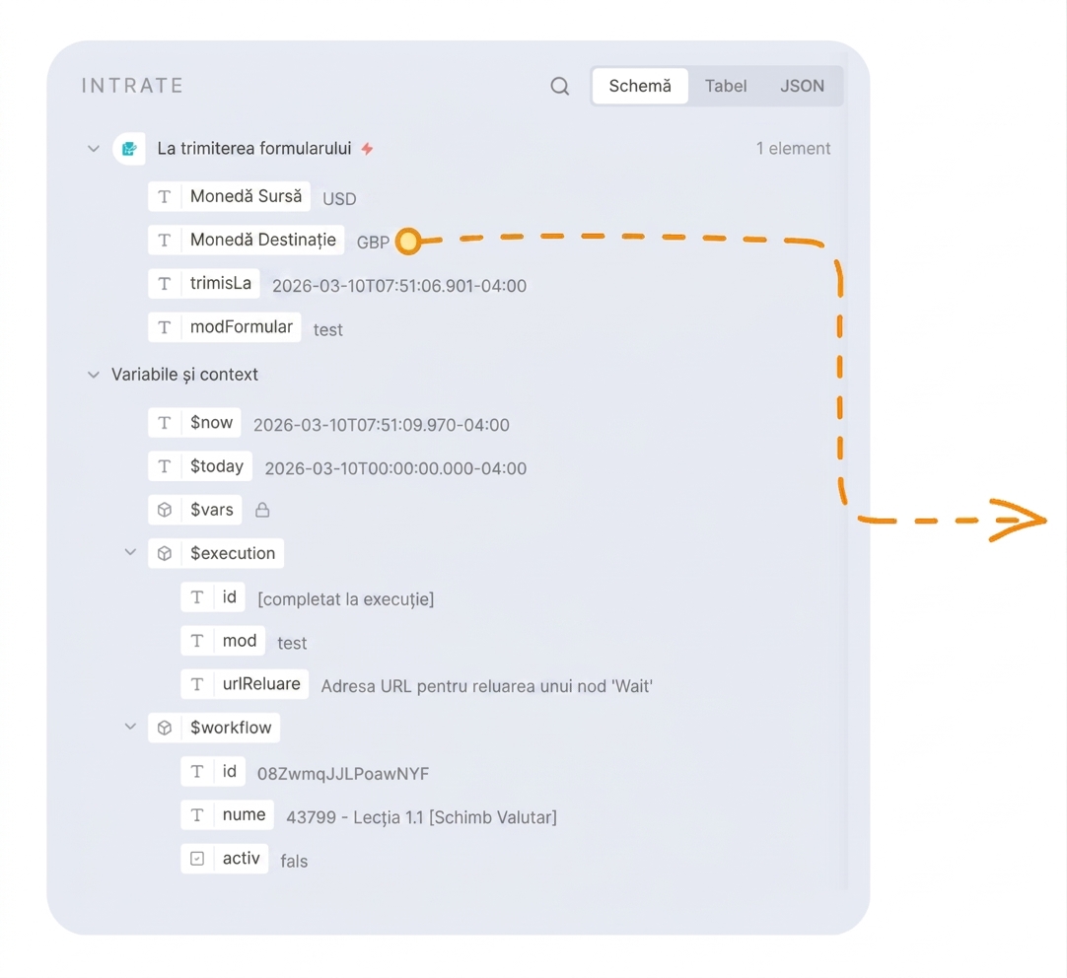The height and width of the screenshot is (978, 1067).
Task: Click the urlReluare field pill
Action: tap(245, 684)
